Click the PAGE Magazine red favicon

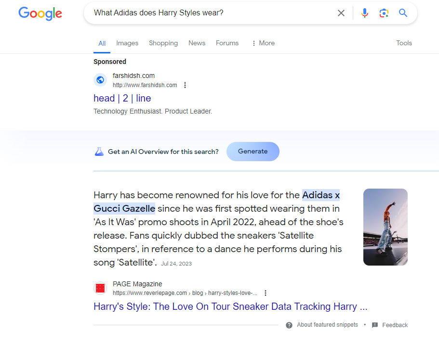pos(100,288)
